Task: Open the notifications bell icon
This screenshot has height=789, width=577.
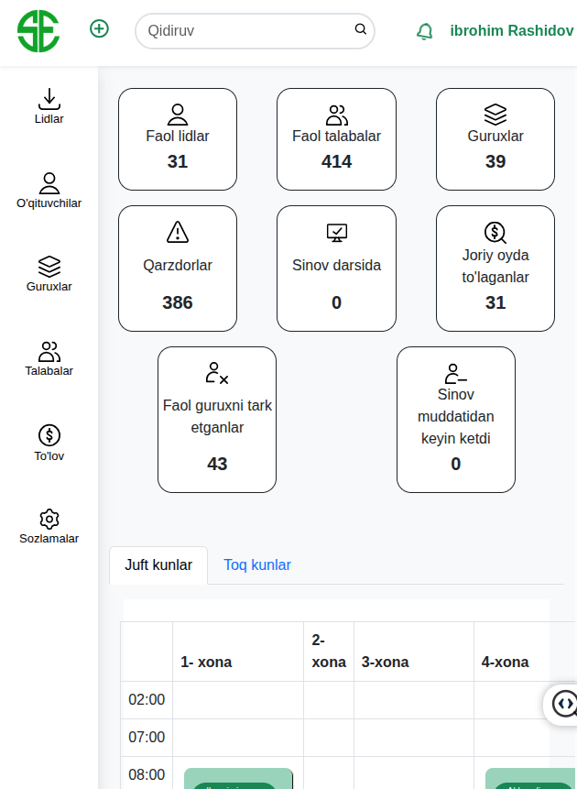Action: point(425,31)
